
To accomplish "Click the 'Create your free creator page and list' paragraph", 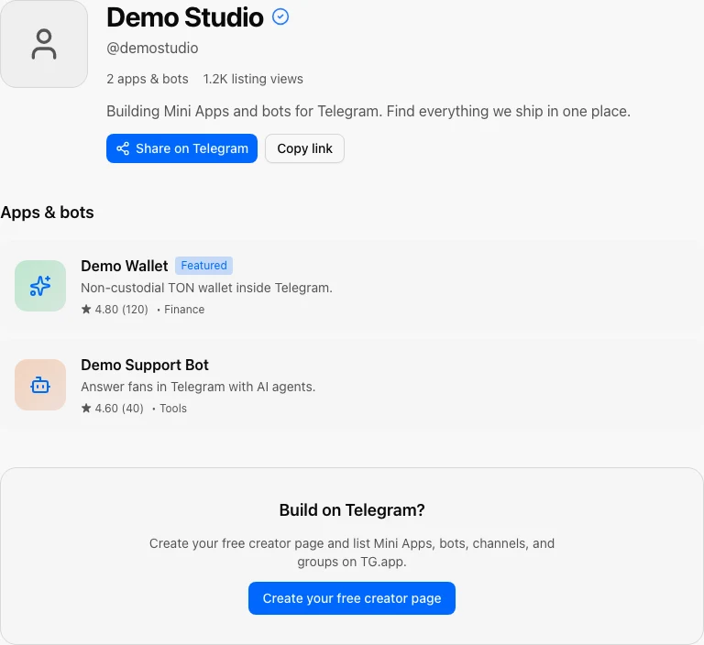I will pos(352,552).
